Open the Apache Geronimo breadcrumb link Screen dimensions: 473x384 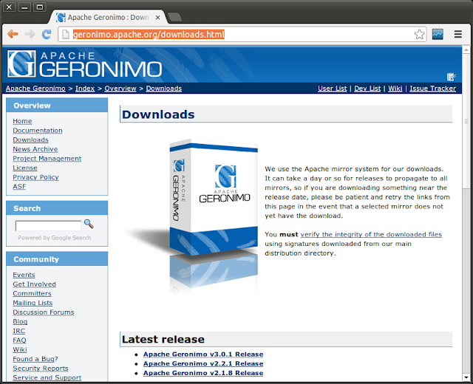pyautogui.click(x=35, y=89)
